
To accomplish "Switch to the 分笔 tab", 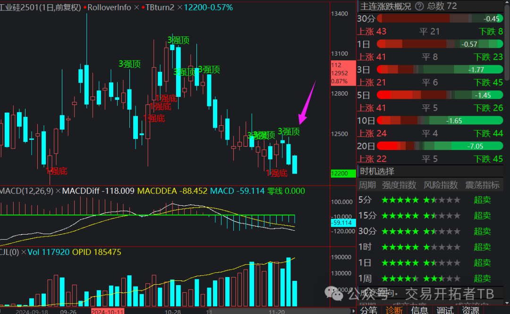I will click(368, 310).
